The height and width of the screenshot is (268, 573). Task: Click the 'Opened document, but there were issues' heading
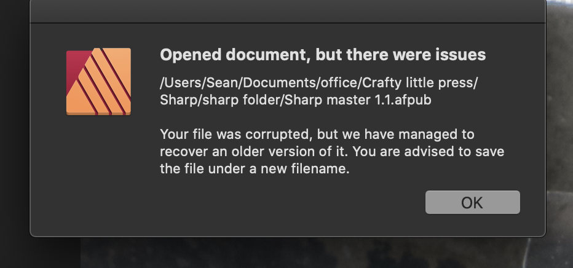323,55
